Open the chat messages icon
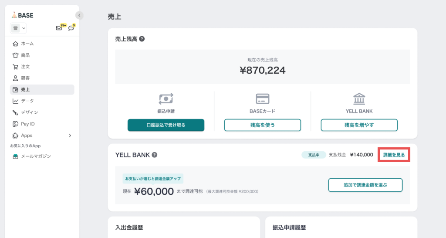Screen dimensions: 446x238 71,28
